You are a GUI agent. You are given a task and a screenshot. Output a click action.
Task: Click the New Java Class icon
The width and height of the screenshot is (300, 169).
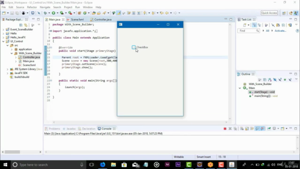click(x=85, y=13)
